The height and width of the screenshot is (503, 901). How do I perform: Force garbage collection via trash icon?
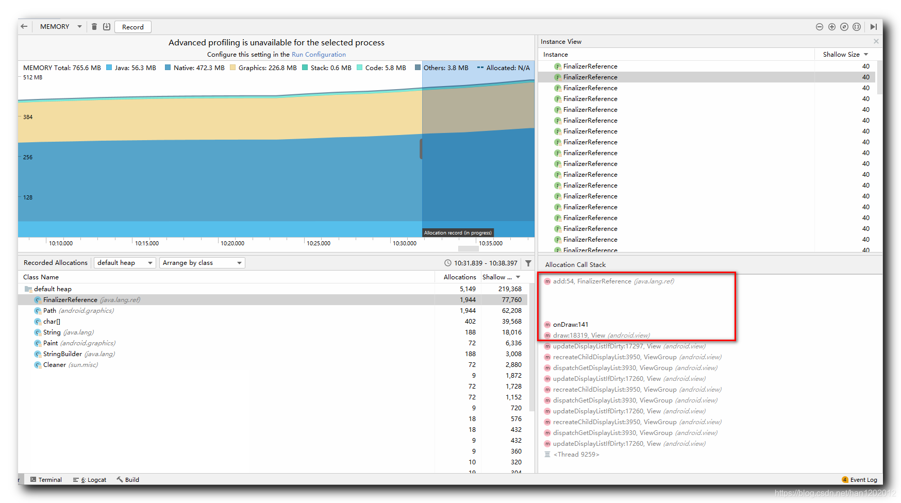(x=94, y=27)
